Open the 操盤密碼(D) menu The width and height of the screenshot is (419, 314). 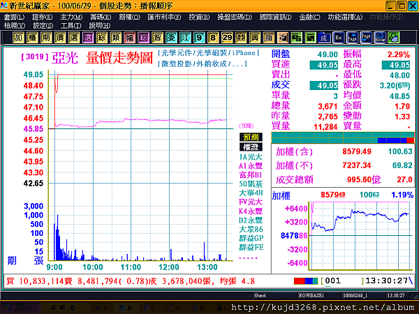tap(235, 17)
